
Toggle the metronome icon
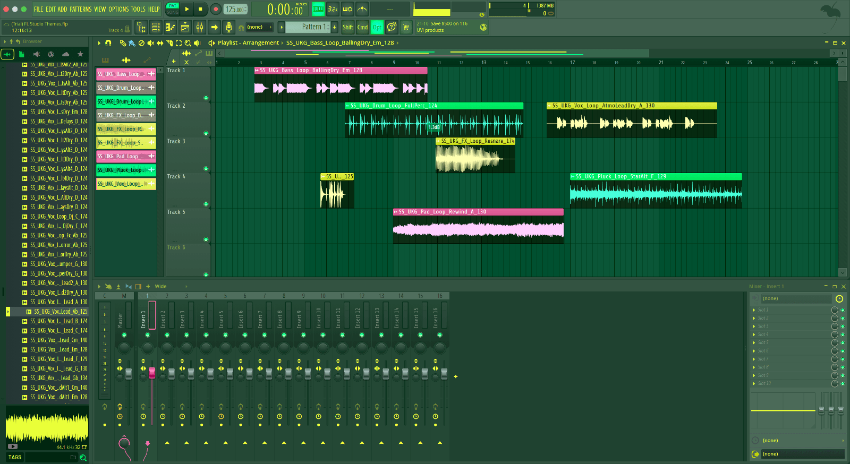click(x=362, y=9)
